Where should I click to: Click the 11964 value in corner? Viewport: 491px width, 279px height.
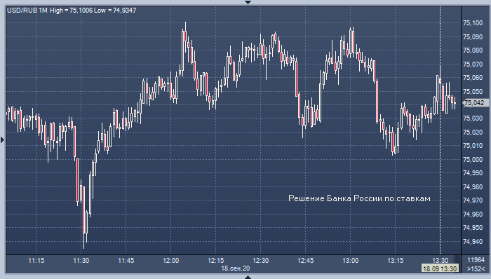tap(476, 260)
